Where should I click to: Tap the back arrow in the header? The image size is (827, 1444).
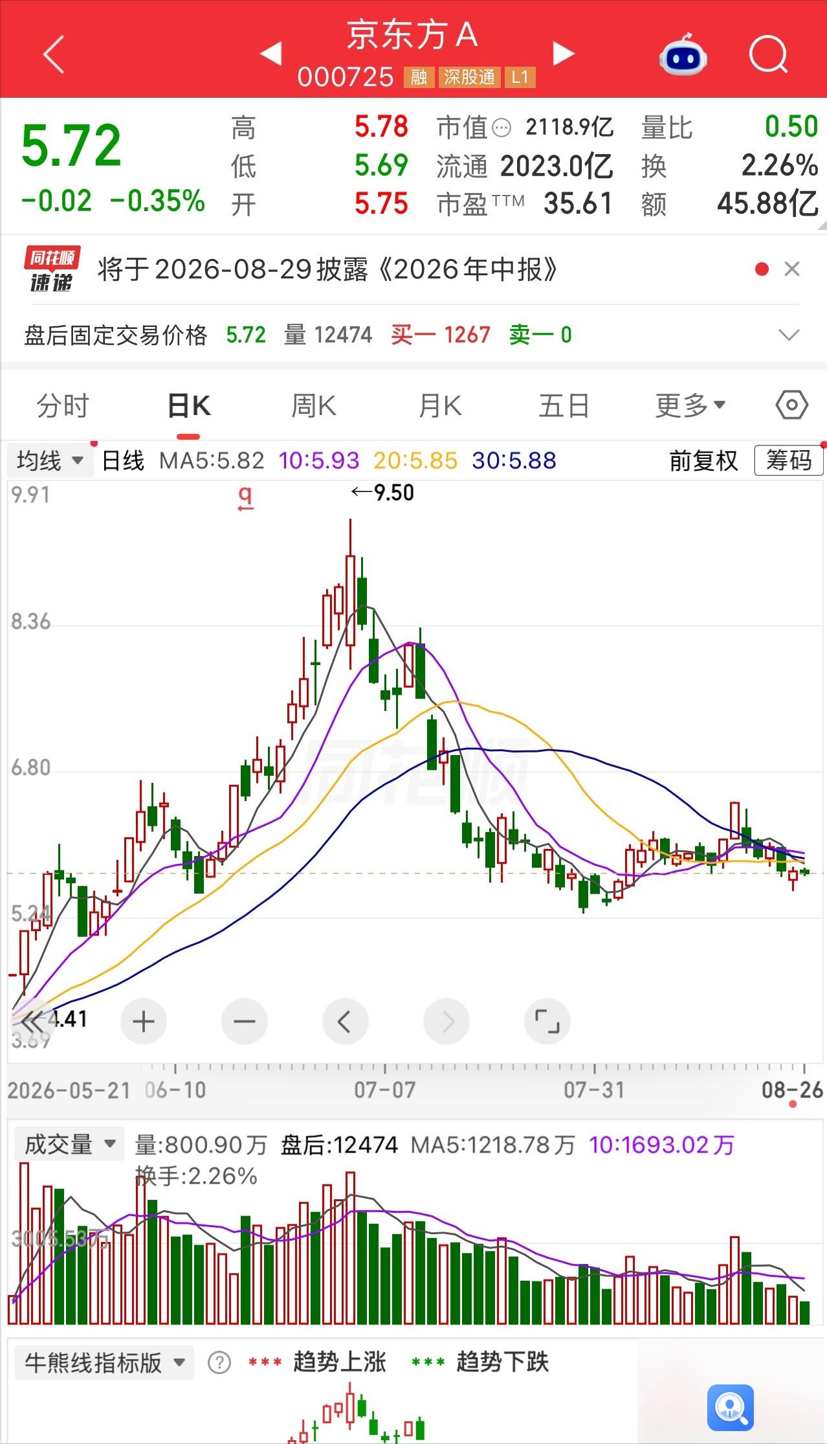(x=54, y=54)
